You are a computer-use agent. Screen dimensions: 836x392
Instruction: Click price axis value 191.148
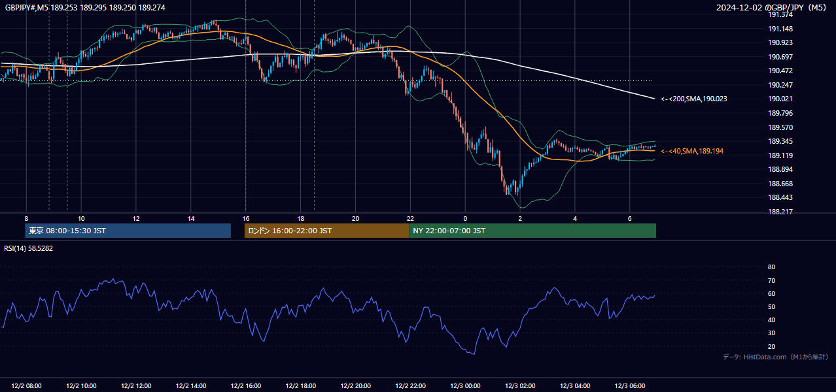780,29
